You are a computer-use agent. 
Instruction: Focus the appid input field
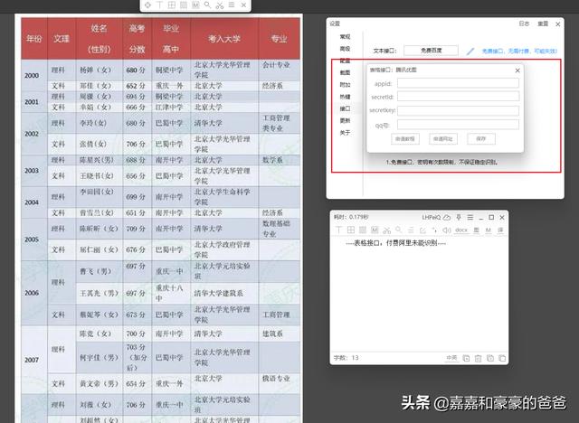click(x=458, y=83)
